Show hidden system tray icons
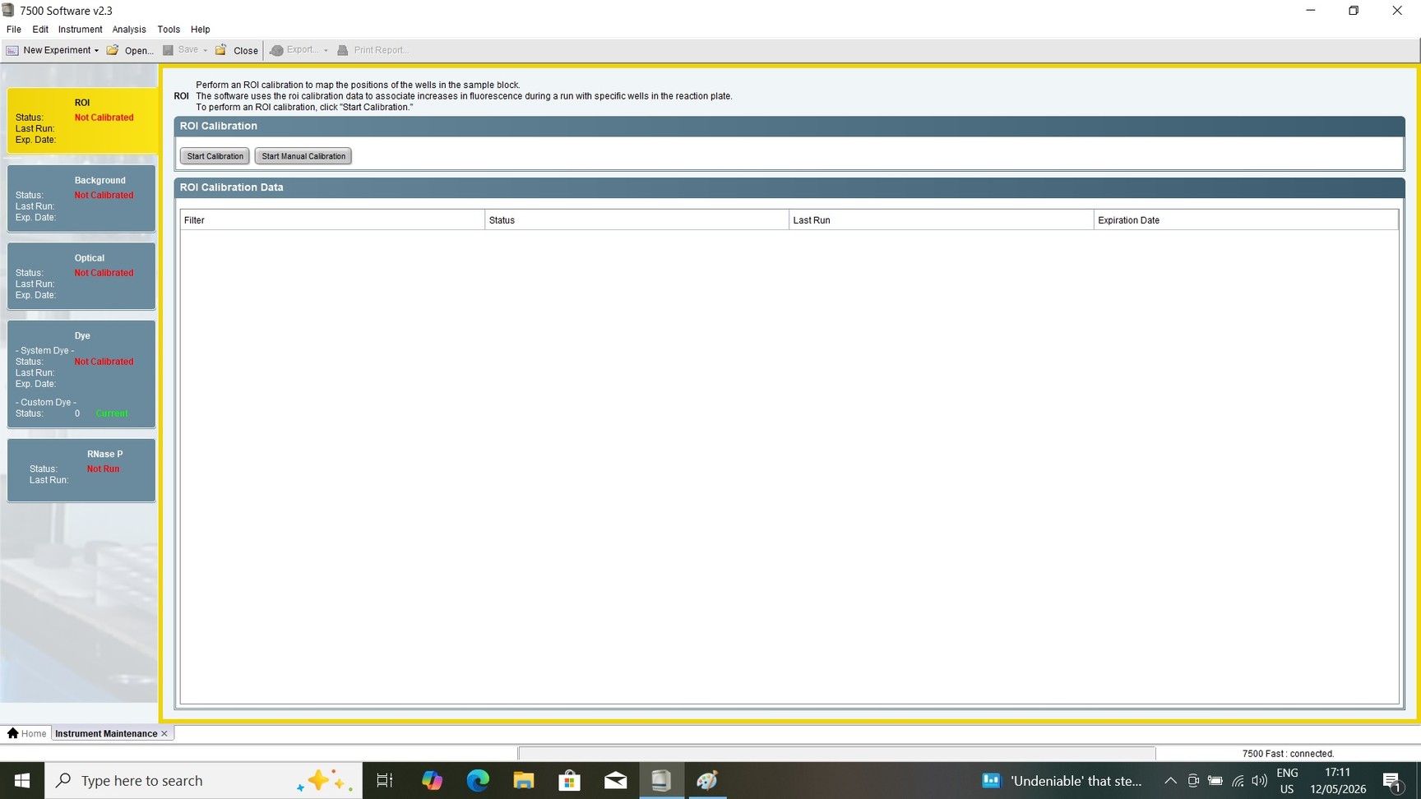 click(x=1170, y=780)
